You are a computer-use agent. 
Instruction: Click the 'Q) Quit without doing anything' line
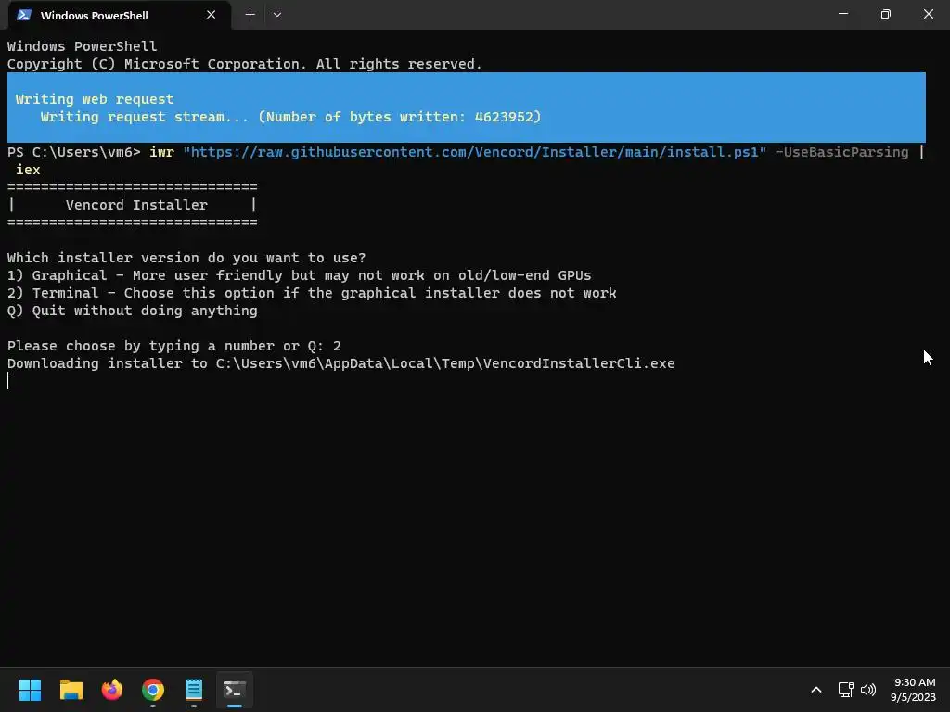point(132,311)
